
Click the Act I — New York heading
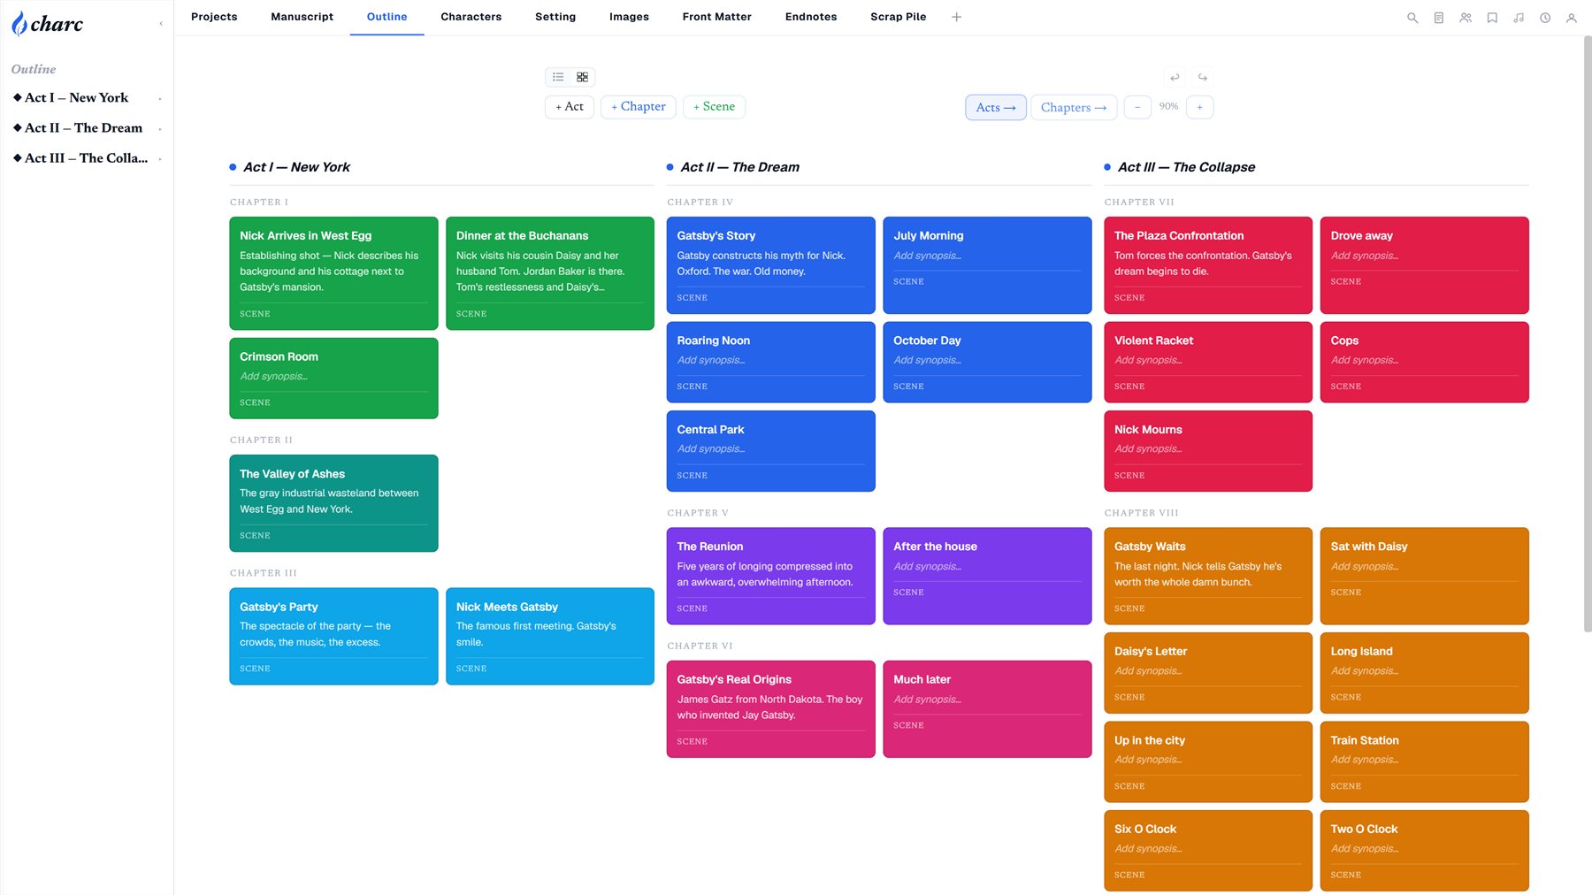(296, 167)
